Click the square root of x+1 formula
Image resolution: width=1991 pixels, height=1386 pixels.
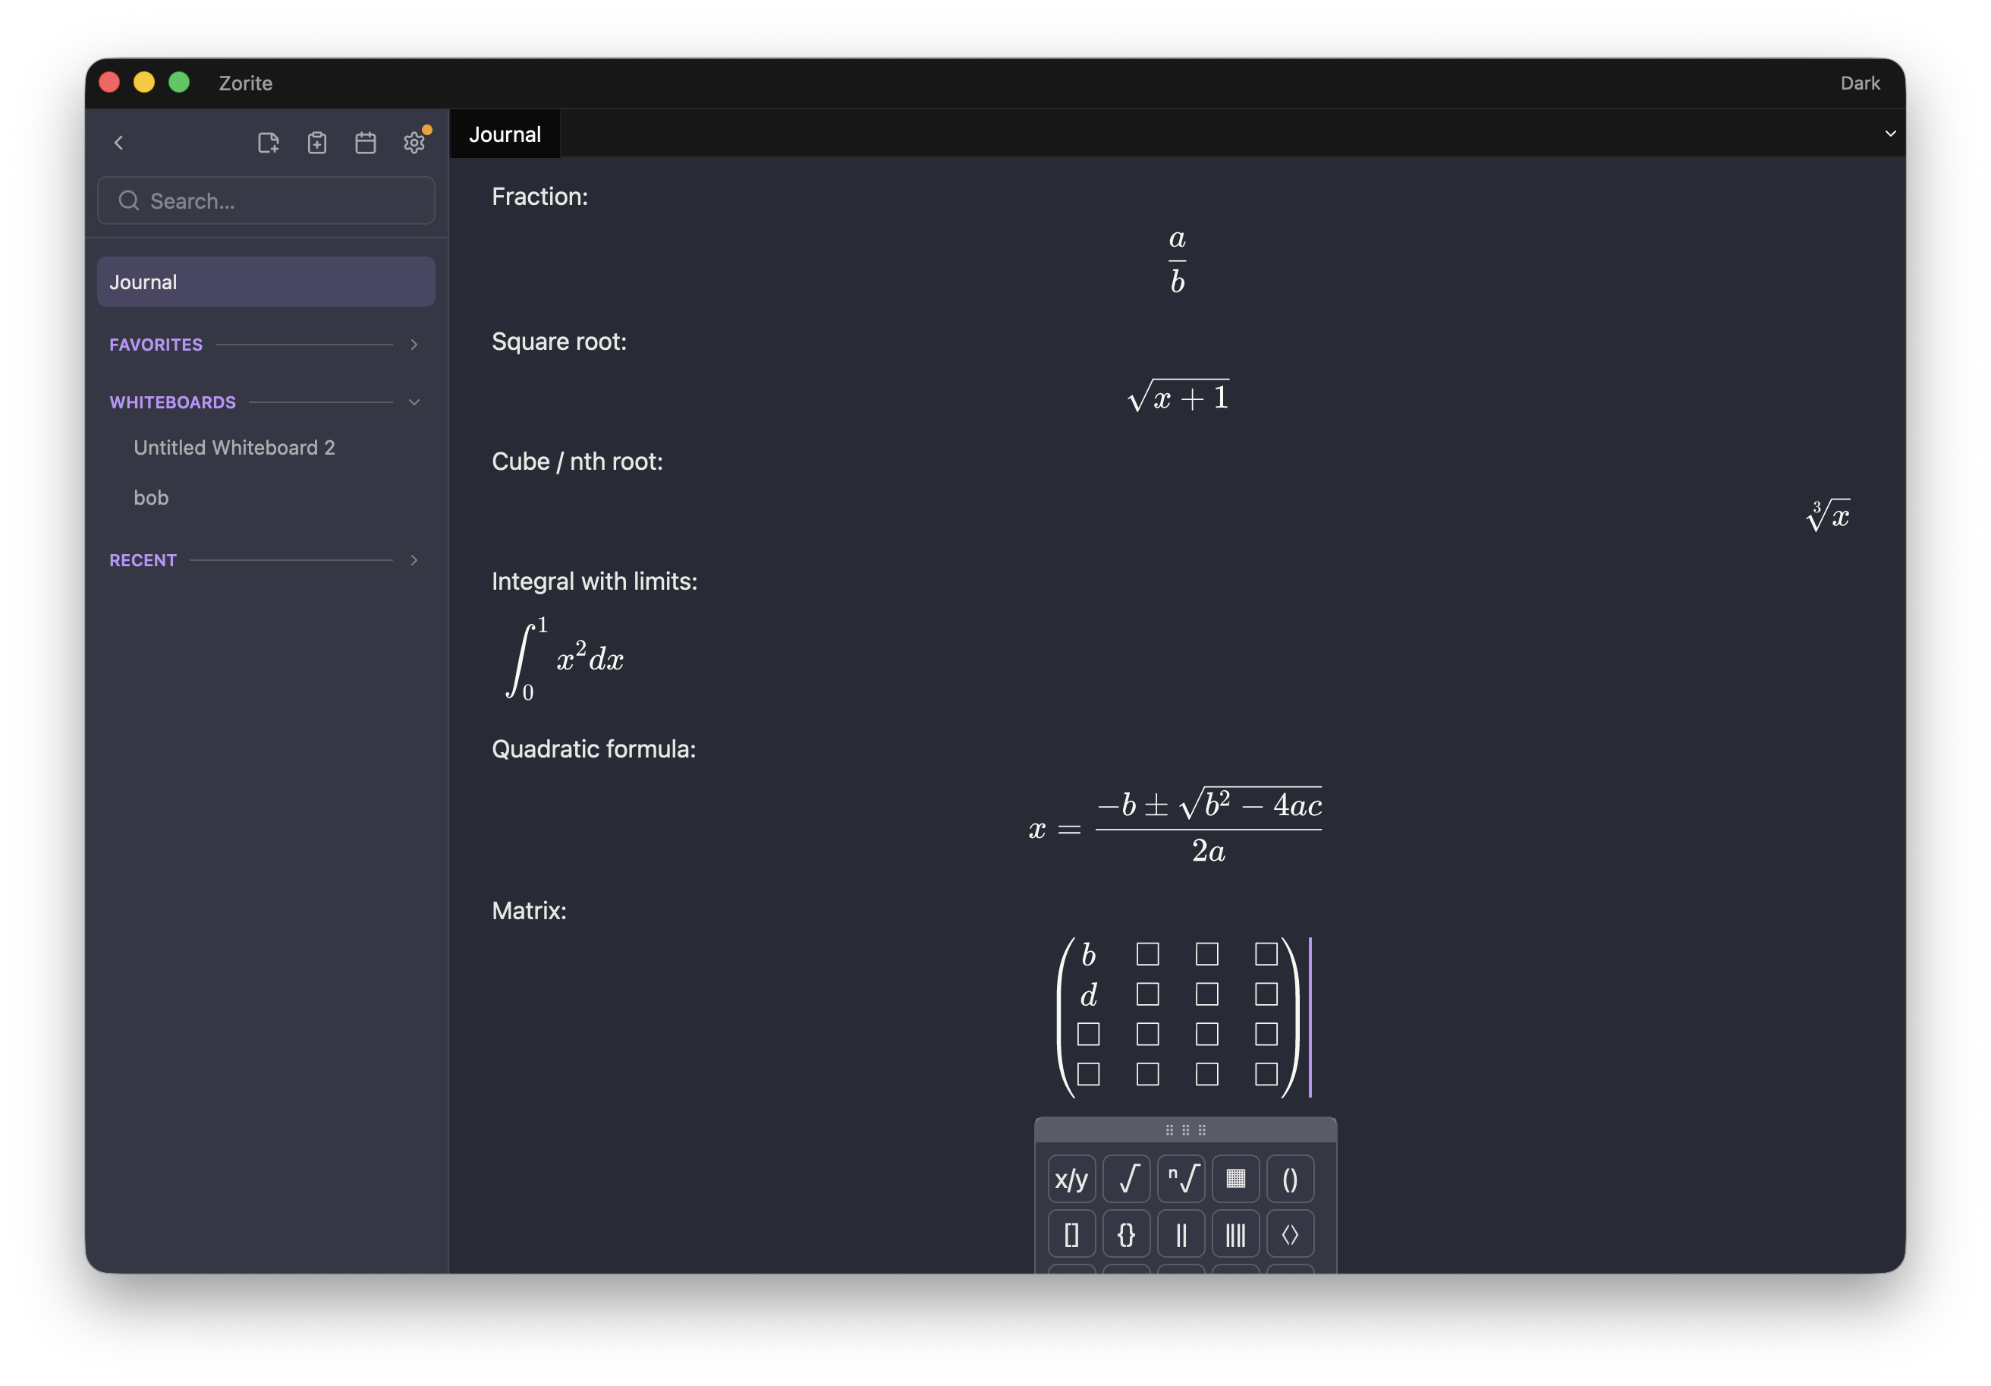[1178, 396]
